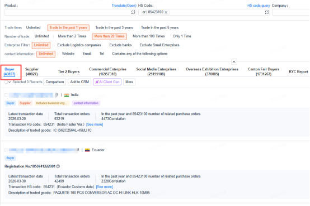310x206 pixels.
Task: Choose Only 1 Time filter
Action: point(182,36)
